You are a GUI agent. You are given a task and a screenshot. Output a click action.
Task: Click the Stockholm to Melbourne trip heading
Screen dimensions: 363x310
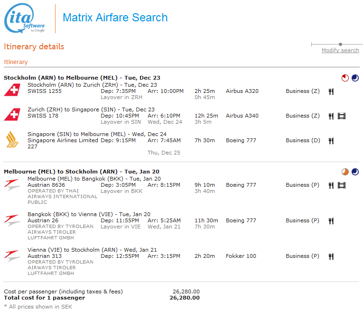[x=82, y=78]
